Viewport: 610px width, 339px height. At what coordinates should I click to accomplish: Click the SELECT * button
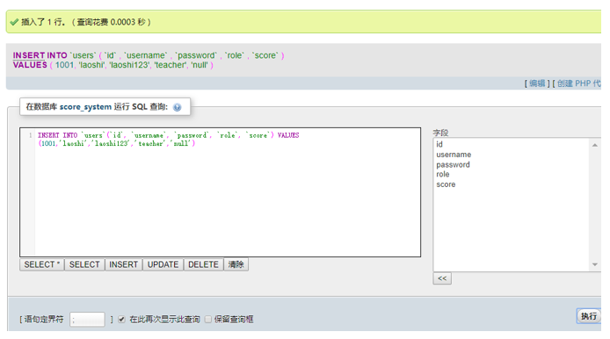pos(41,264)
